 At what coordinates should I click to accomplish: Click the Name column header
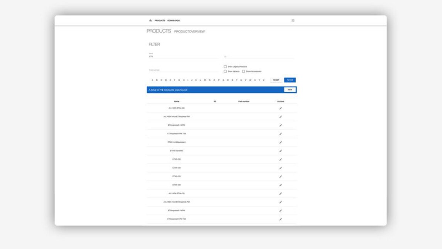(177, 101)
